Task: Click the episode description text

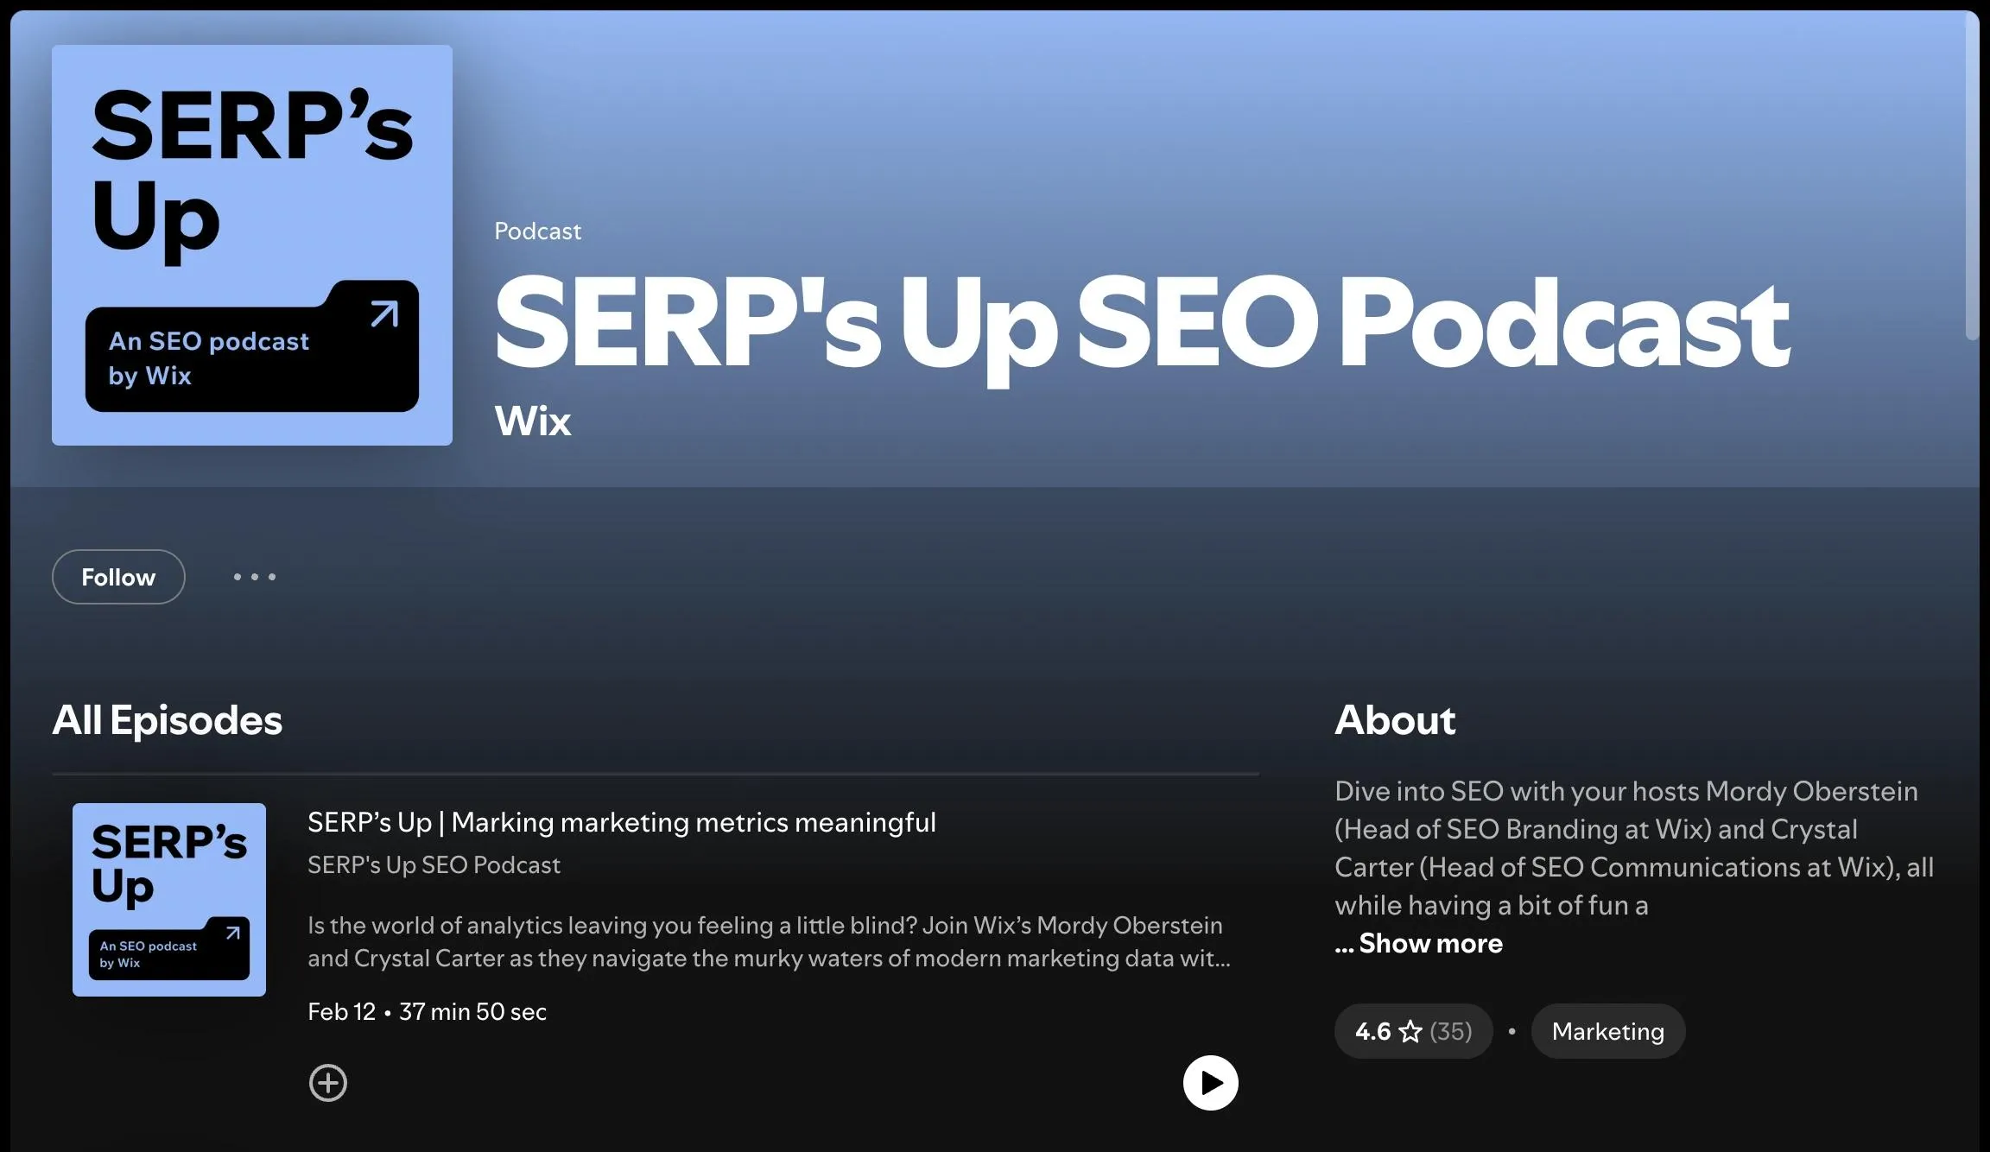Action: point(769,942)
